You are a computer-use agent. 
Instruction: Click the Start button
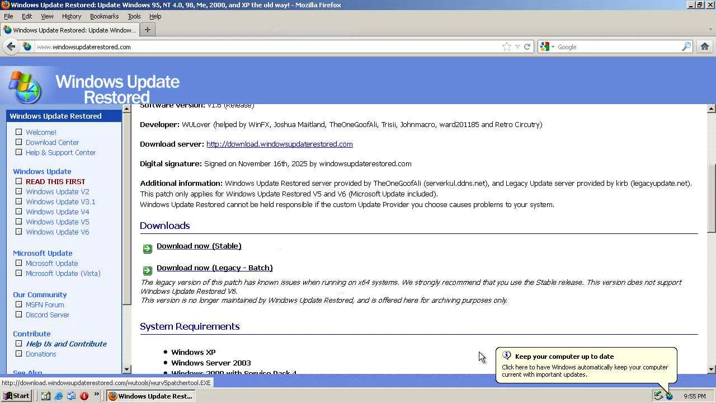(x=16, y=396)
